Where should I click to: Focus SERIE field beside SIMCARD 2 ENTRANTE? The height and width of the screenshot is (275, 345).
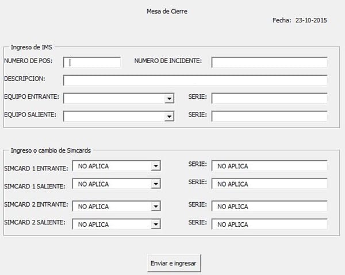[x=269, y=206]
